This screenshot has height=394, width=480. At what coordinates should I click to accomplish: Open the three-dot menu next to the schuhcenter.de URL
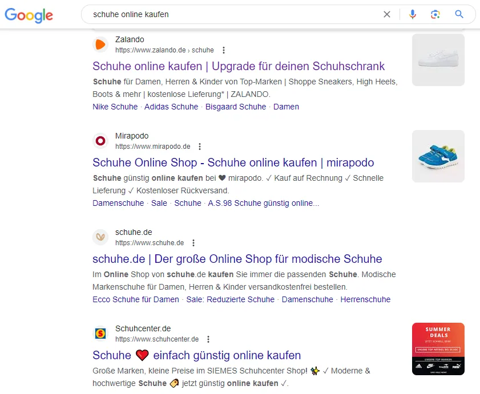tap(208, 339)
